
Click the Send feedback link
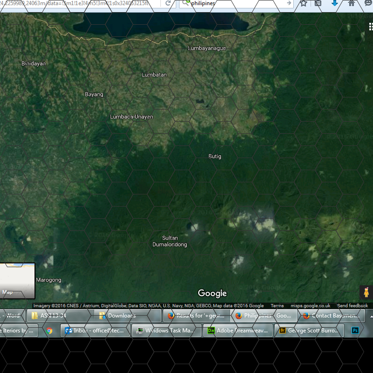(x=352, y=306)
